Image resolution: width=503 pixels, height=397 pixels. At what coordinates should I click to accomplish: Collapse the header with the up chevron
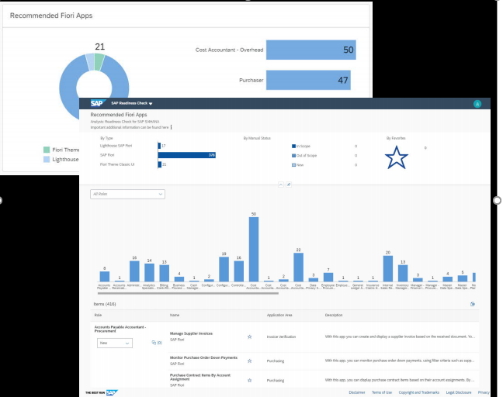pyautogui.click(x=281, y=185)
